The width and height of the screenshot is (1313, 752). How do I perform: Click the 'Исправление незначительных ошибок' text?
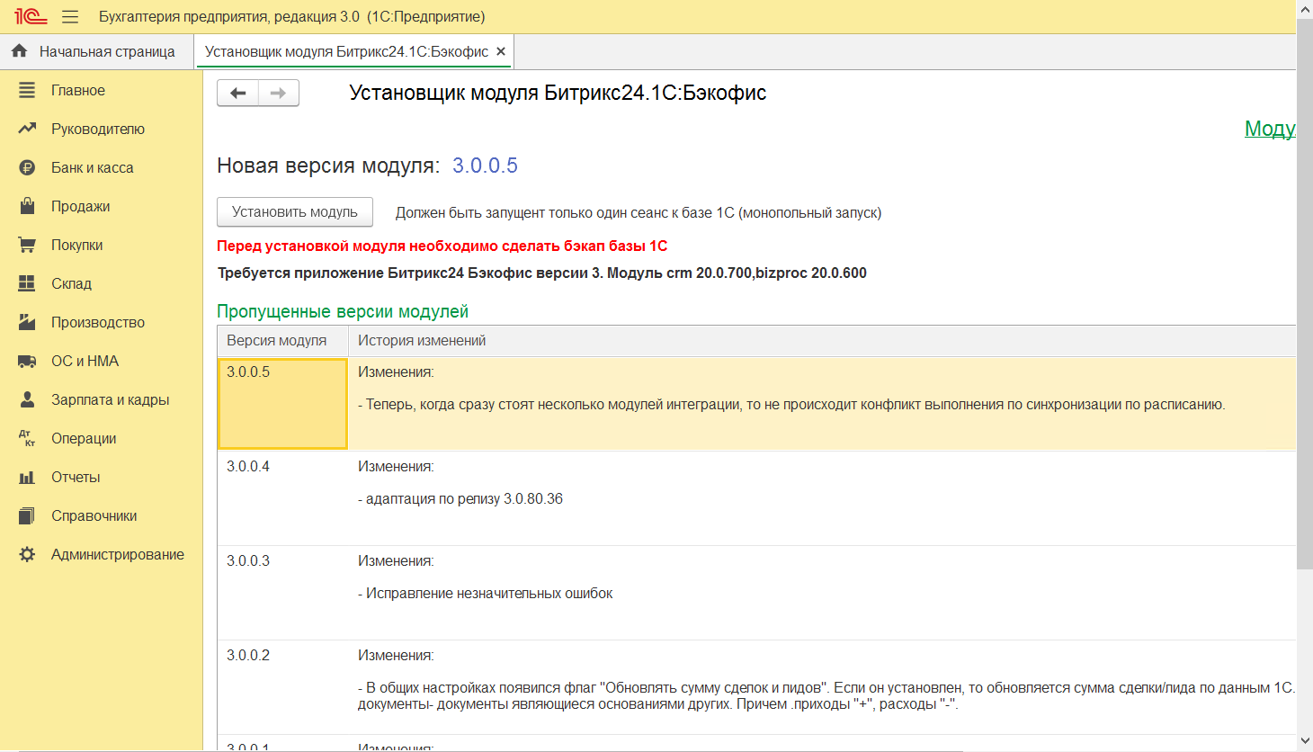click(x=486, y=594)
